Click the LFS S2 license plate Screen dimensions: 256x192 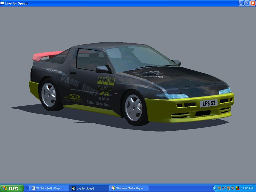pyautogui.click(x=209, y=103)
